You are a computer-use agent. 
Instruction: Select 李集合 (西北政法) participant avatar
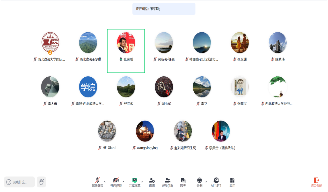coord(221,131)
